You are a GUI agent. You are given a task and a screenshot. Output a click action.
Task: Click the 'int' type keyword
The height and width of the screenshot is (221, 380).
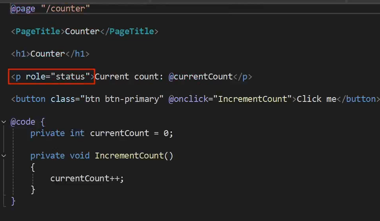(x=77, y=133)
